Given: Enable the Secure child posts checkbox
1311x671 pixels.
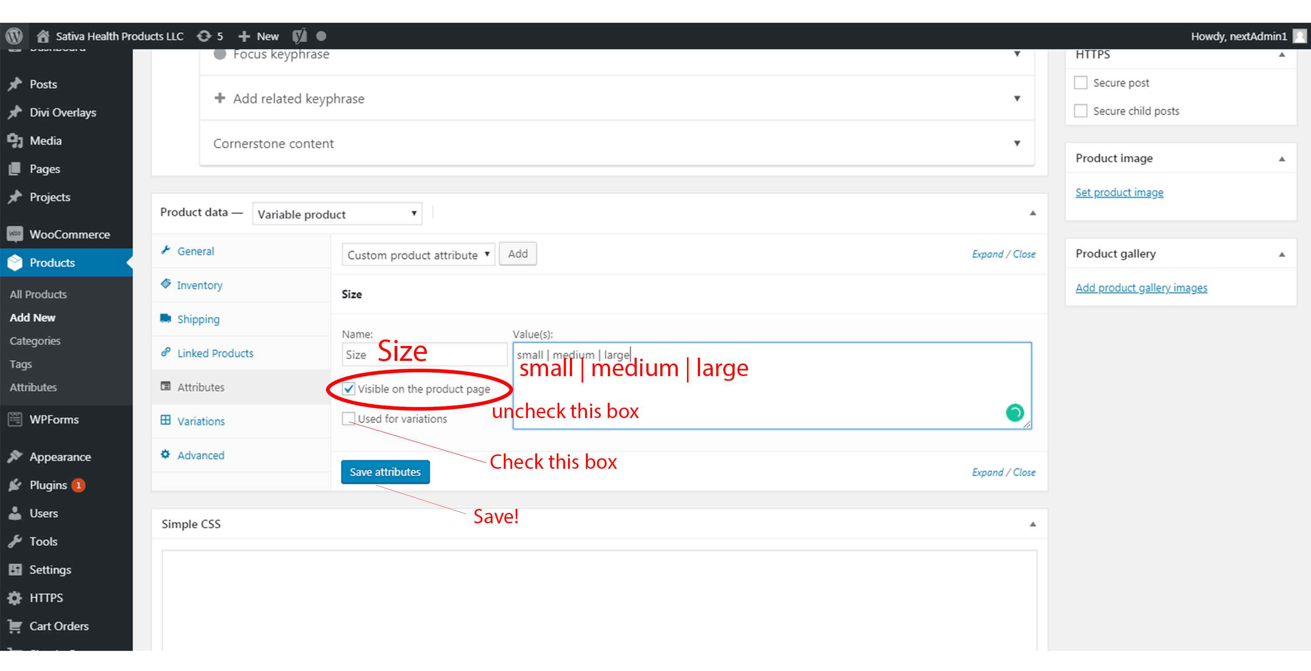Looking at the screenshot, I should coord(1080,111).
